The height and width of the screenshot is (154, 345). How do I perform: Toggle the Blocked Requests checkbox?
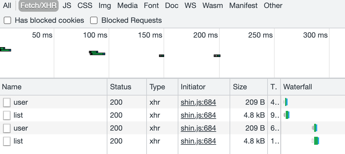94,21
